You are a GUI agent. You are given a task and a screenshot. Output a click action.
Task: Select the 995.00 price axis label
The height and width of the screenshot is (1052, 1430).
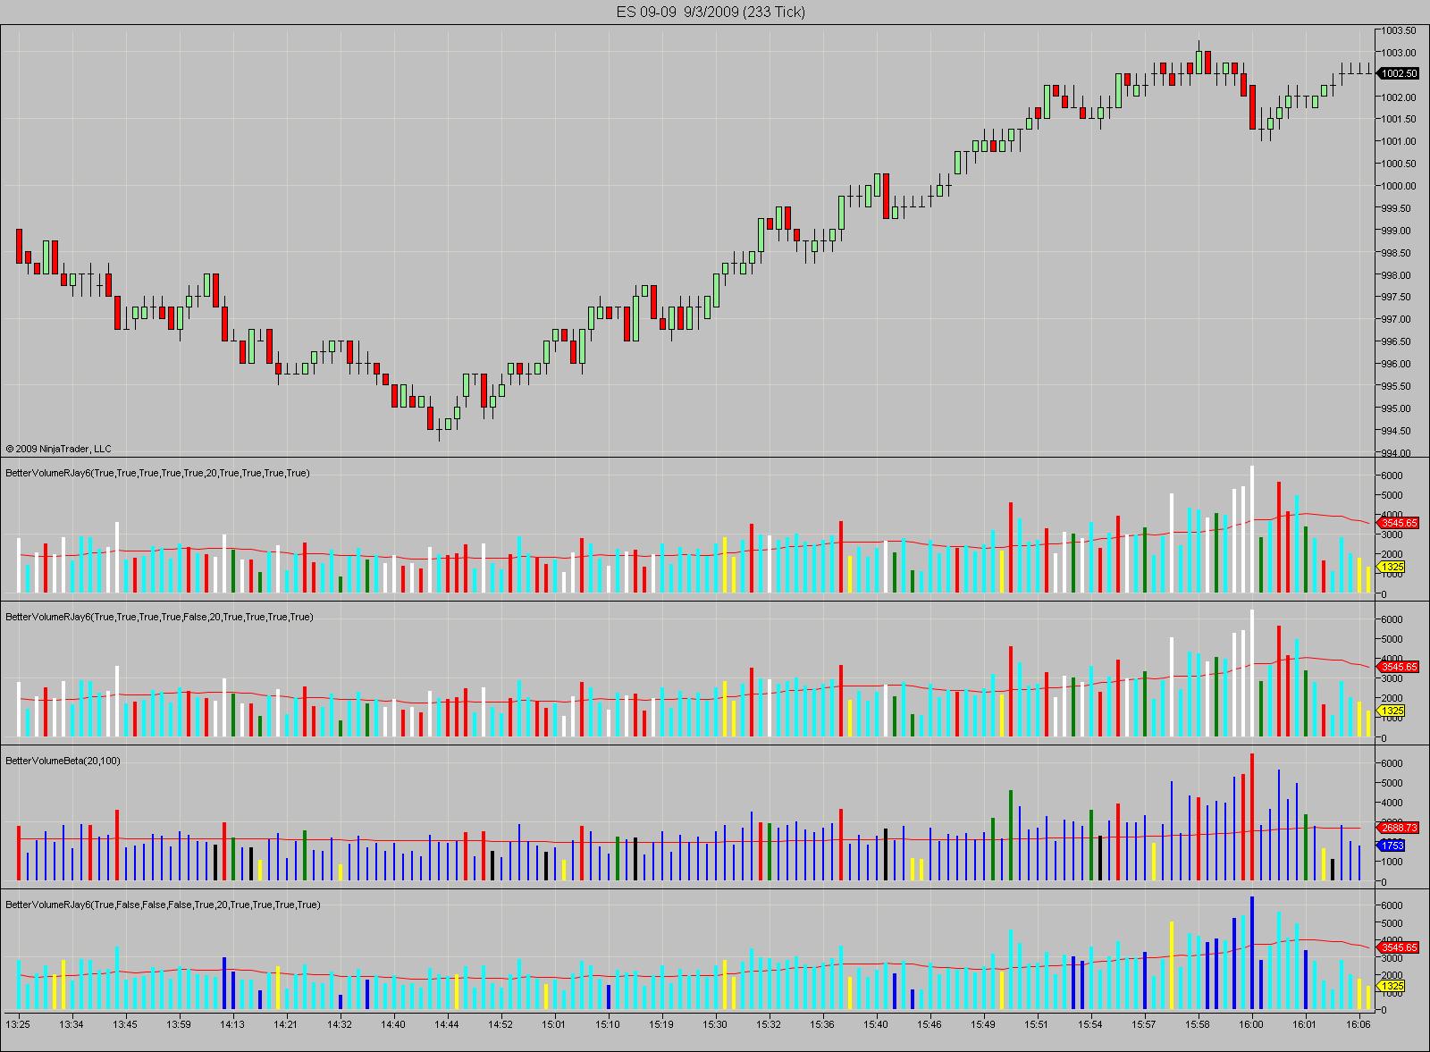[1397, 408]
